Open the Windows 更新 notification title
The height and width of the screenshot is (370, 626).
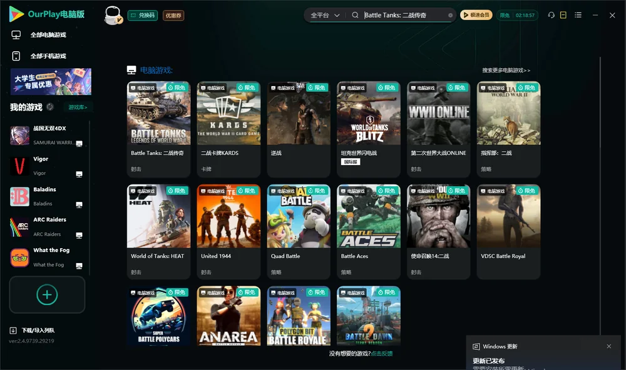500,346
